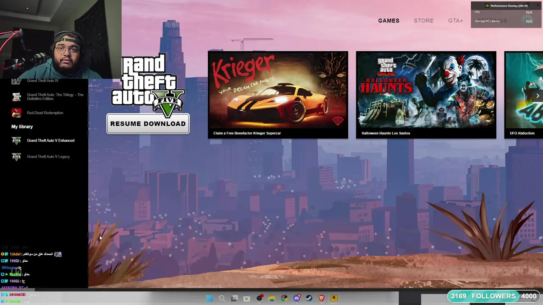Open the UFO Abduction news card
This screenshot has width=543, height=305.
pyautogui.click(x=523, y=95)
